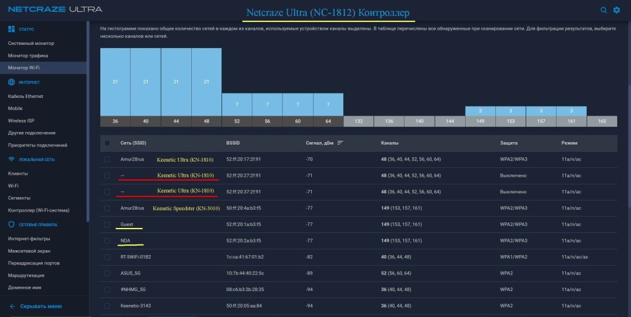Filter by channel 40 label
Viewport: 631px width, 317px height.
point(146,121)
